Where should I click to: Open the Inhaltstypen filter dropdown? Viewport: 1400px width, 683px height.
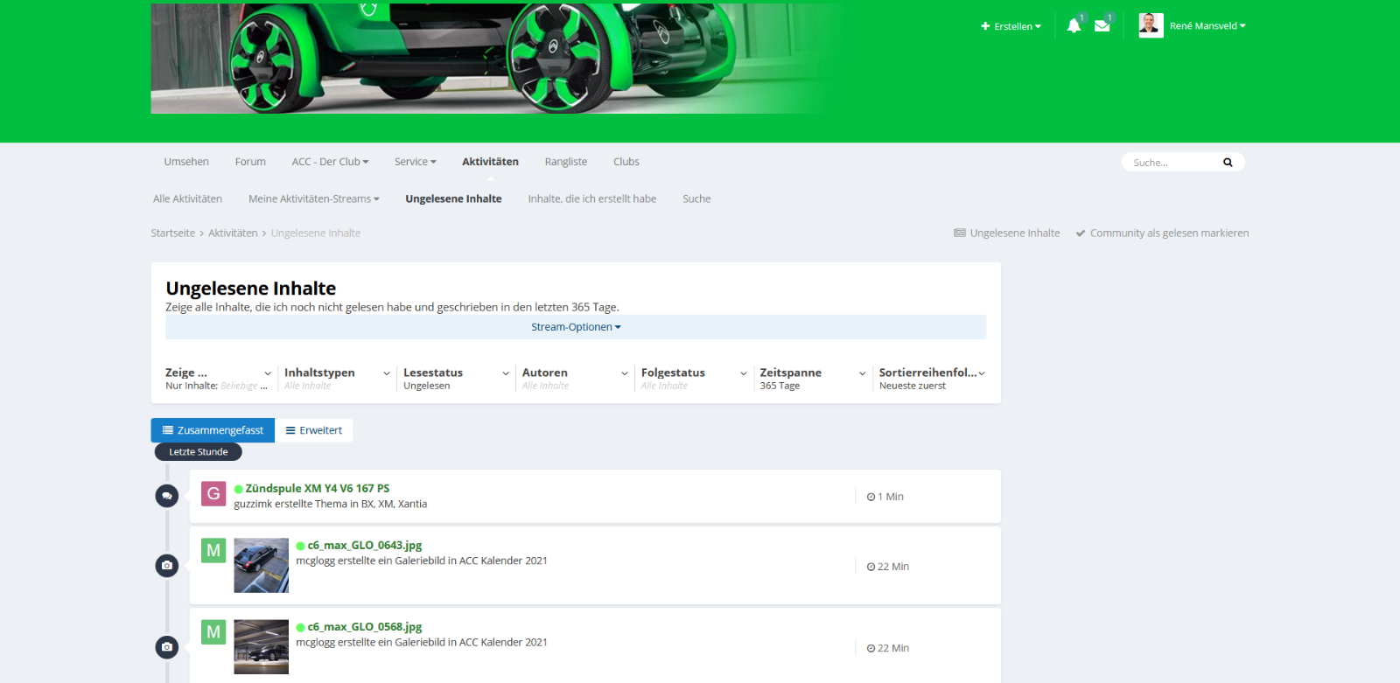[x=337, y=379]
